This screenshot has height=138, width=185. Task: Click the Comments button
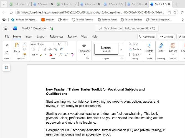tap(147, 36)
